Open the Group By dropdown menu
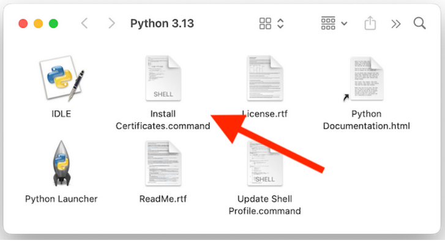 pyautogui.click(x=334, y=23)
